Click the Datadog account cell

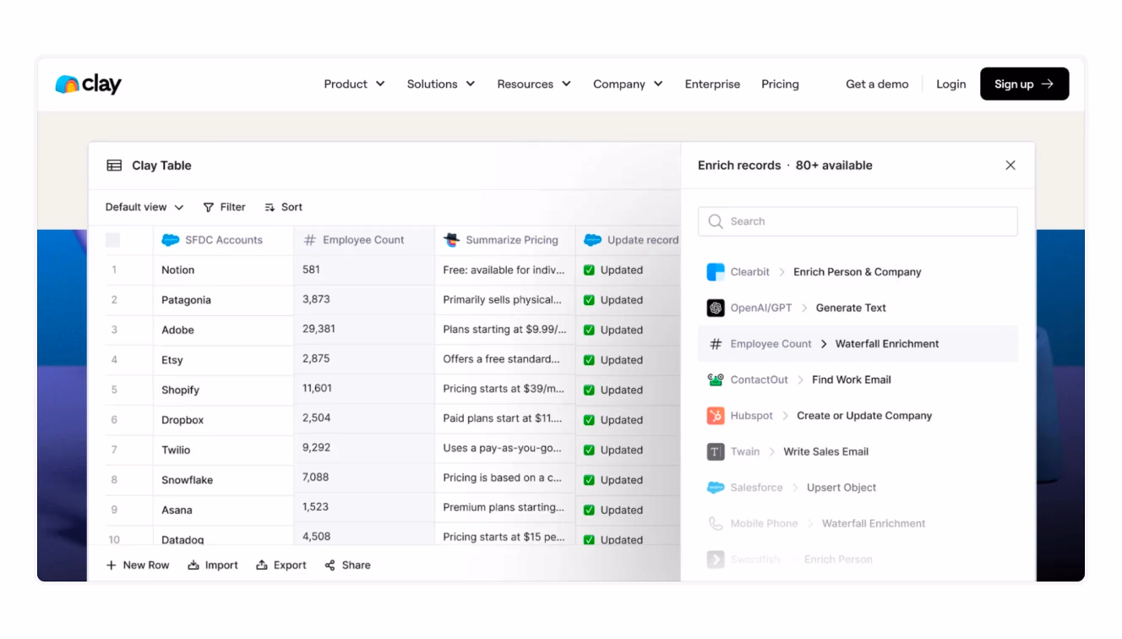pyautogui.click(x=223, y=536)
